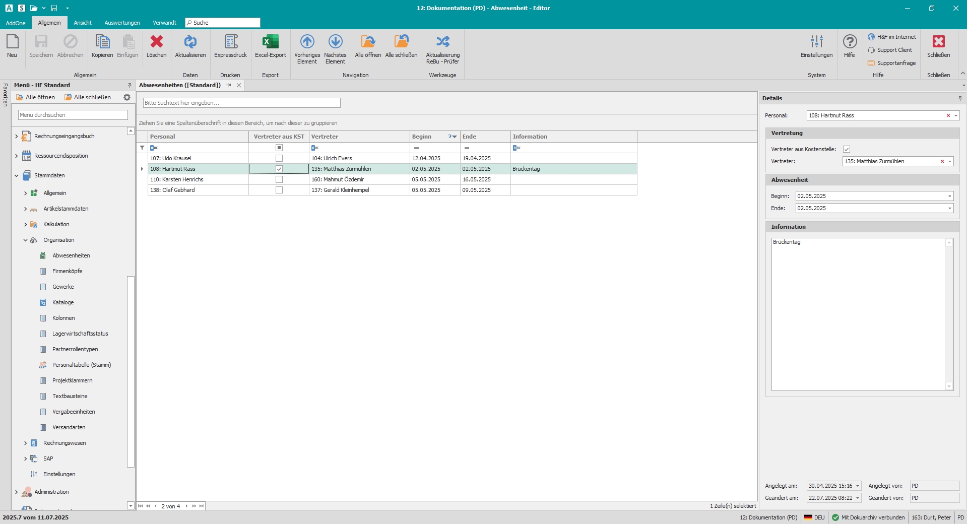Image resolution: width=967 pixels, height=524 pixels.
Task: Check Vertreter aus KST for Udo Krausel
Action: click(x=279, y=158)
